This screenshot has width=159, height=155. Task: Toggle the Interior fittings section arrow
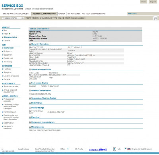(30, 108)
